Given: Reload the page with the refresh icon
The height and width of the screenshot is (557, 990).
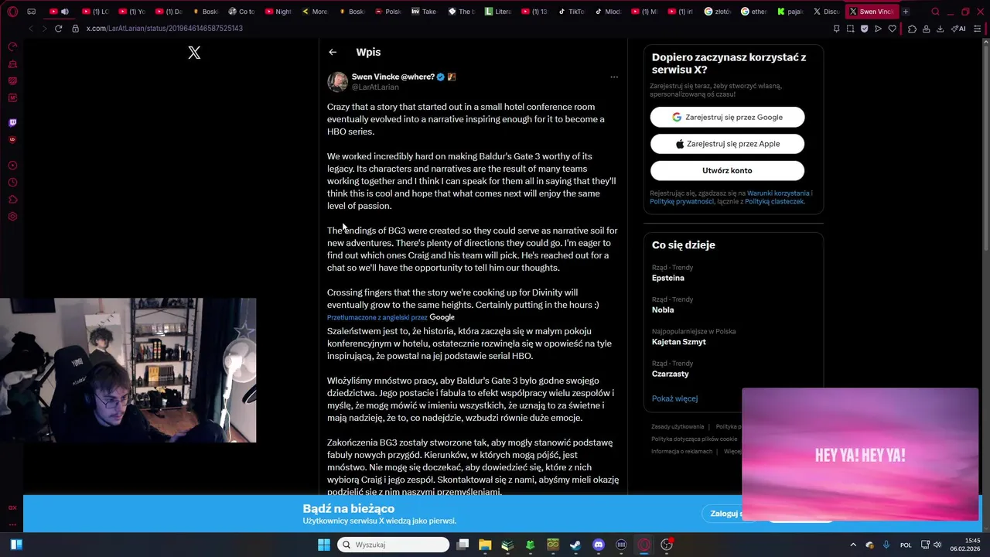Looking at the screenshot, I should point(58,29).
